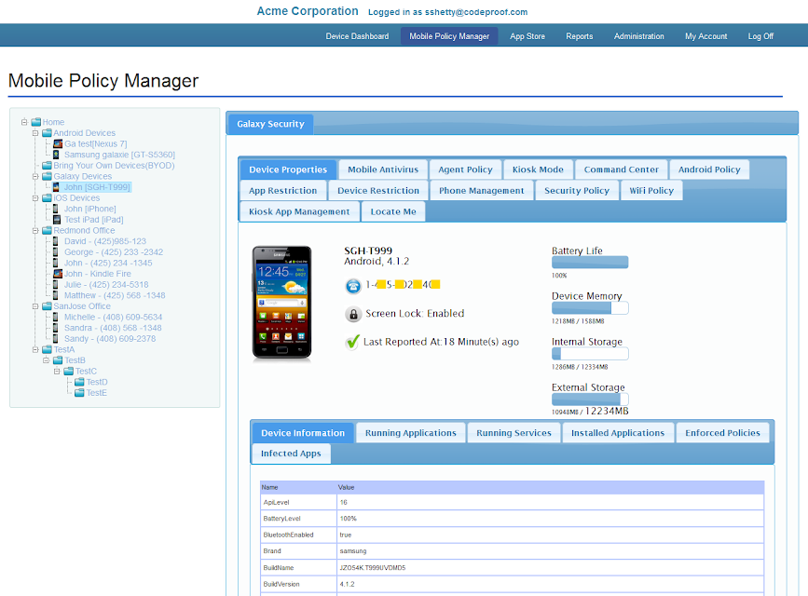
Task: Click the Nexus 7 device icon
Action: [x=58, y=143]
